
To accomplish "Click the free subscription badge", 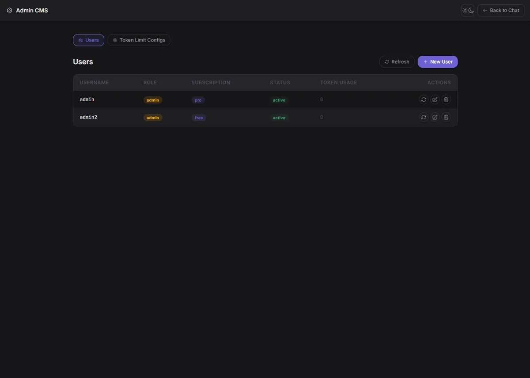I will pyautogui.click(x=199, y=118).
